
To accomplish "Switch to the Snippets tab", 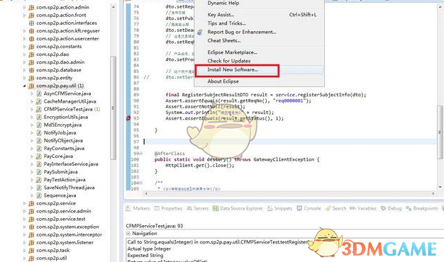I will point(283,208).
